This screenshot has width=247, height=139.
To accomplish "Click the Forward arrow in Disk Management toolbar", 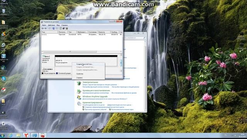I will point(46,28).
